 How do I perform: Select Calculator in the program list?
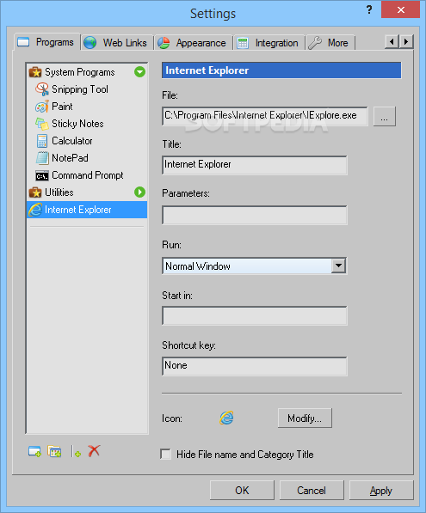[x=72, y=141]
